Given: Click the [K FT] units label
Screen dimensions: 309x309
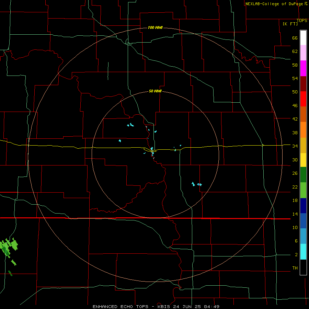Looking at the screenshot, I should pyautogui.click(x=290, y=24).
